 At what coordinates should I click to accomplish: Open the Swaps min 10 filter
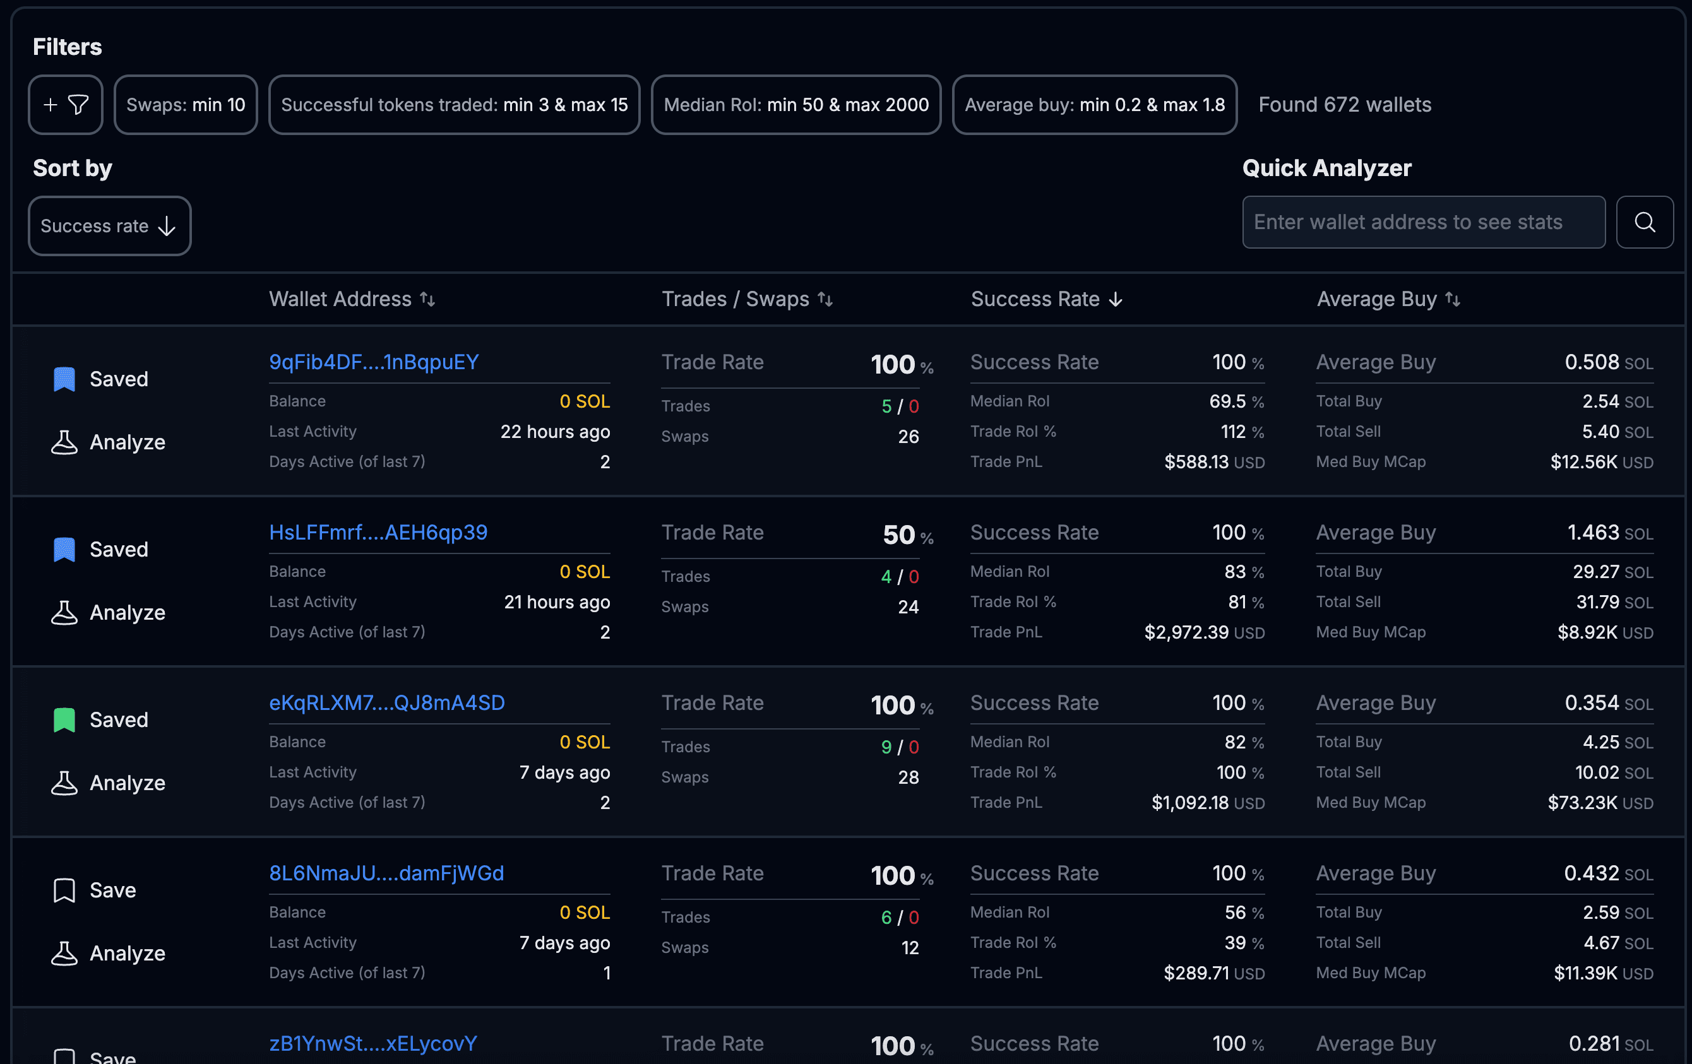click(186, 105)
